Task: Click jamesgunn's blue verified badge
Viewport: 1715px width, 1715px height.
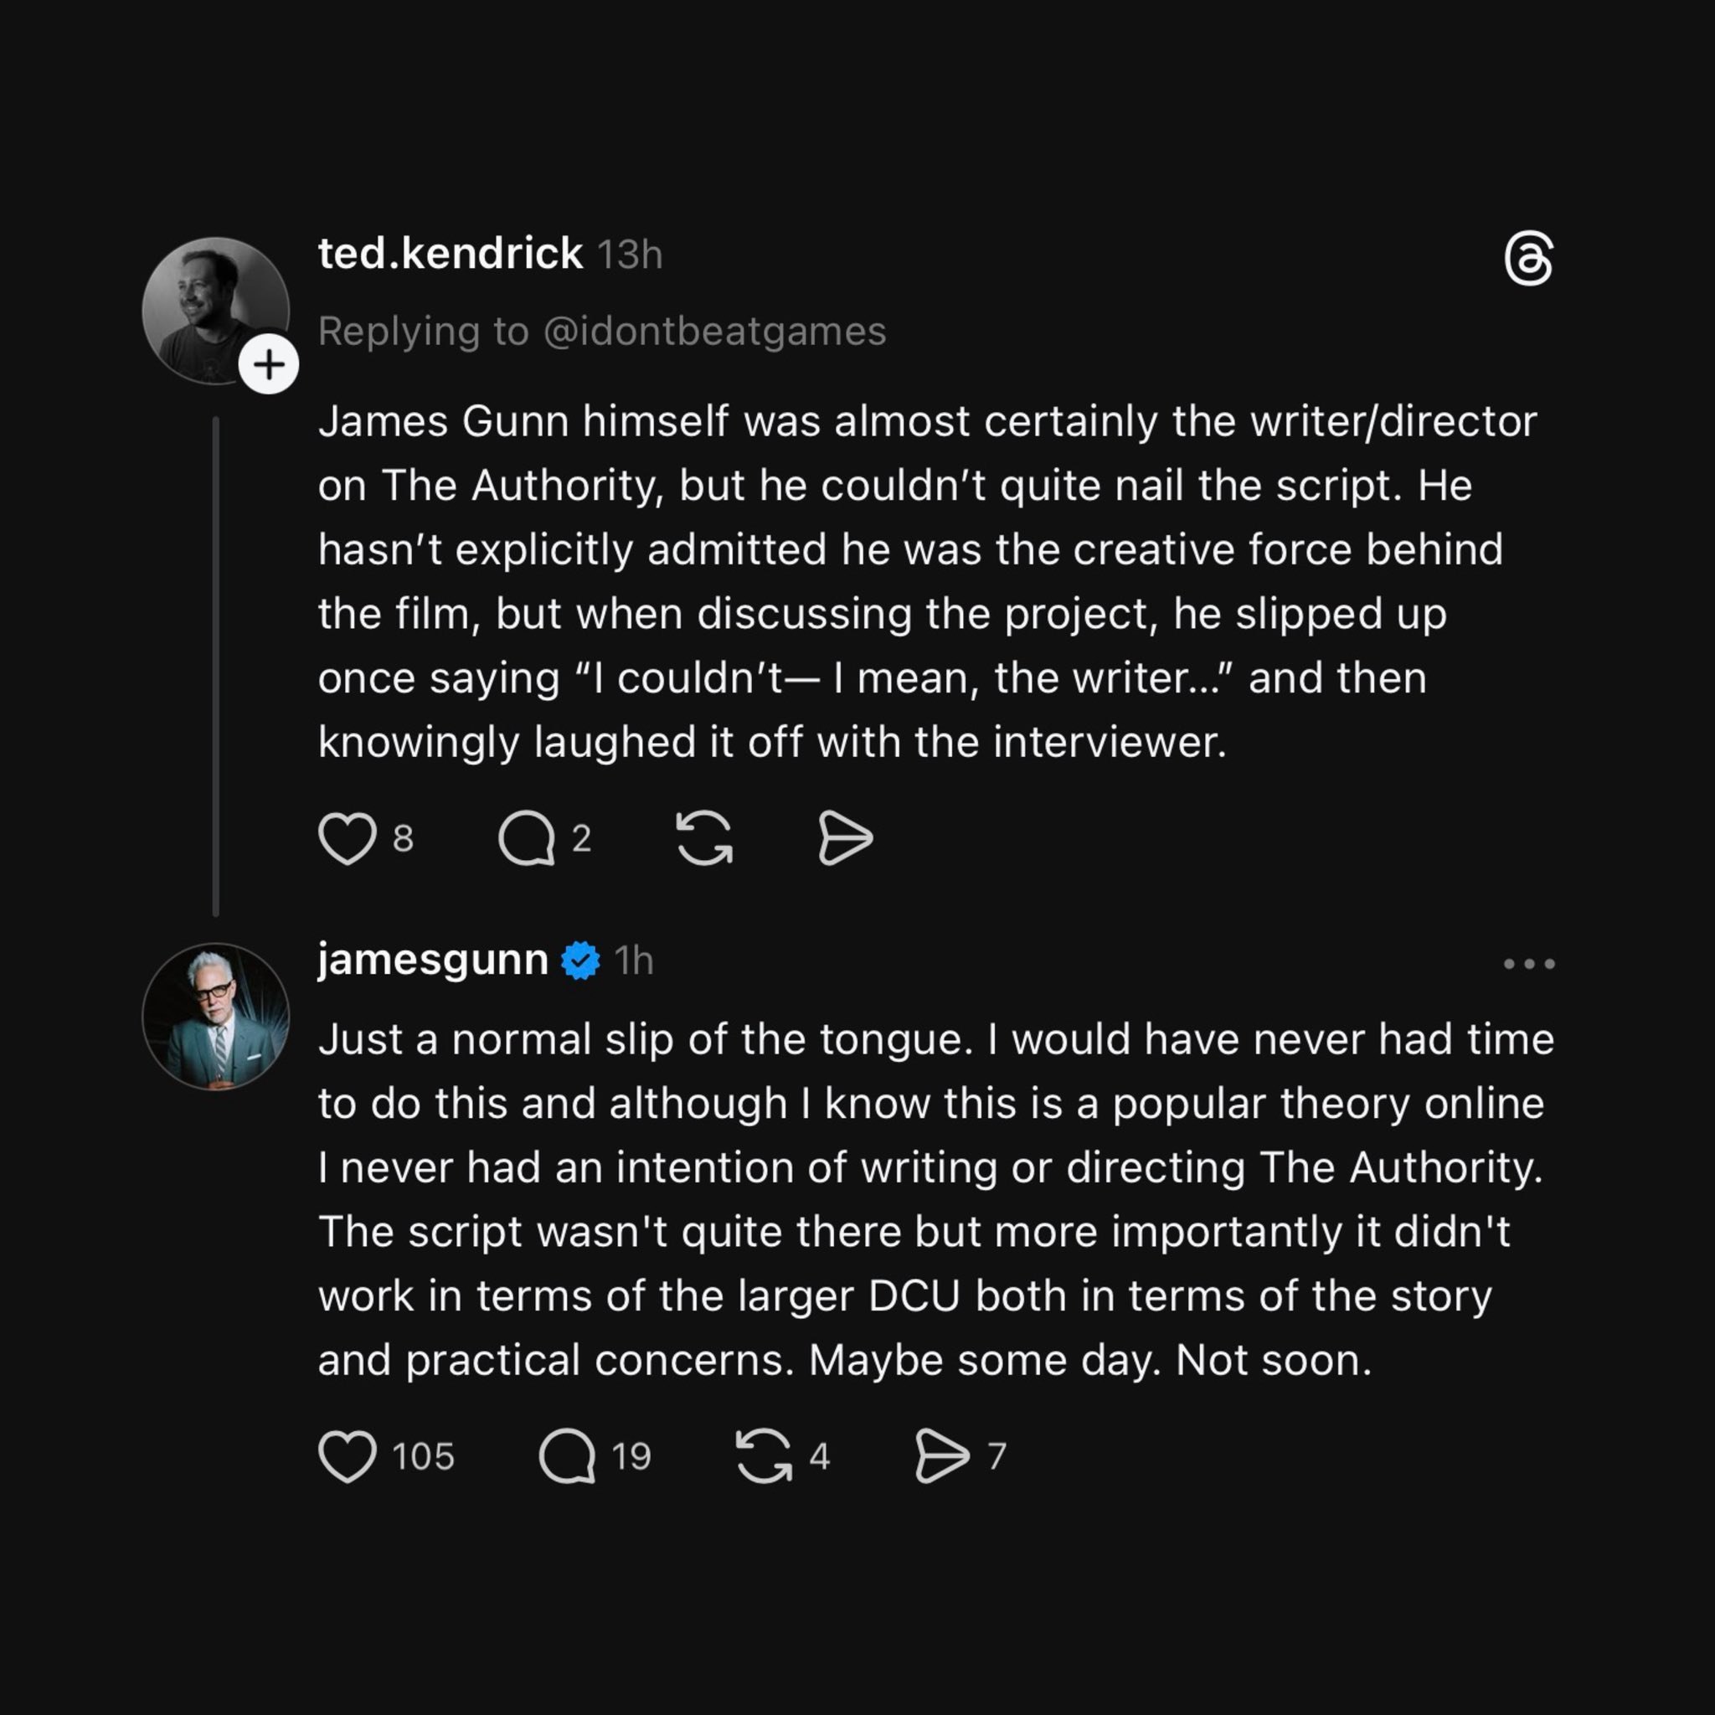Action: 580,961
